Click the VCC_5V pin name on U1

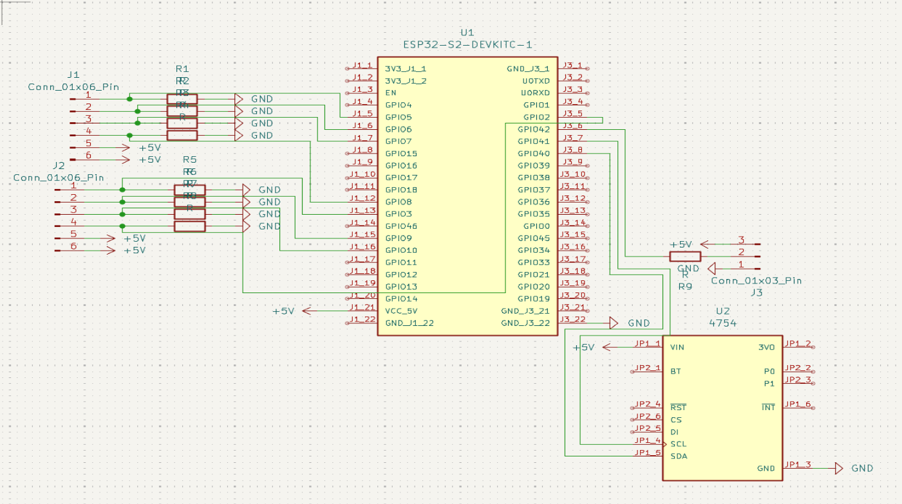coord(401,310)
